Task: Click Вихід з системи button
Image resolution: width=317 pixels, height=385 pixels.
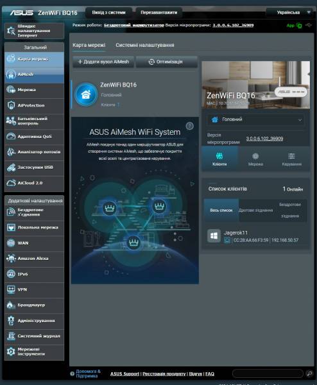Action: 109,13
